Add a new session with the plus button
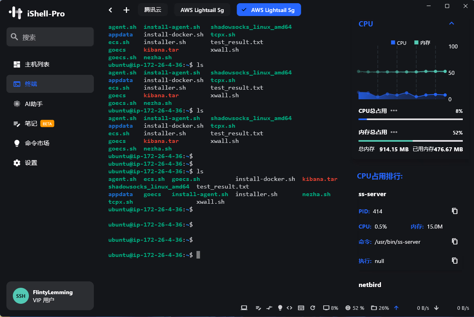This screenshot has width=474, height=317. (126, 10)
